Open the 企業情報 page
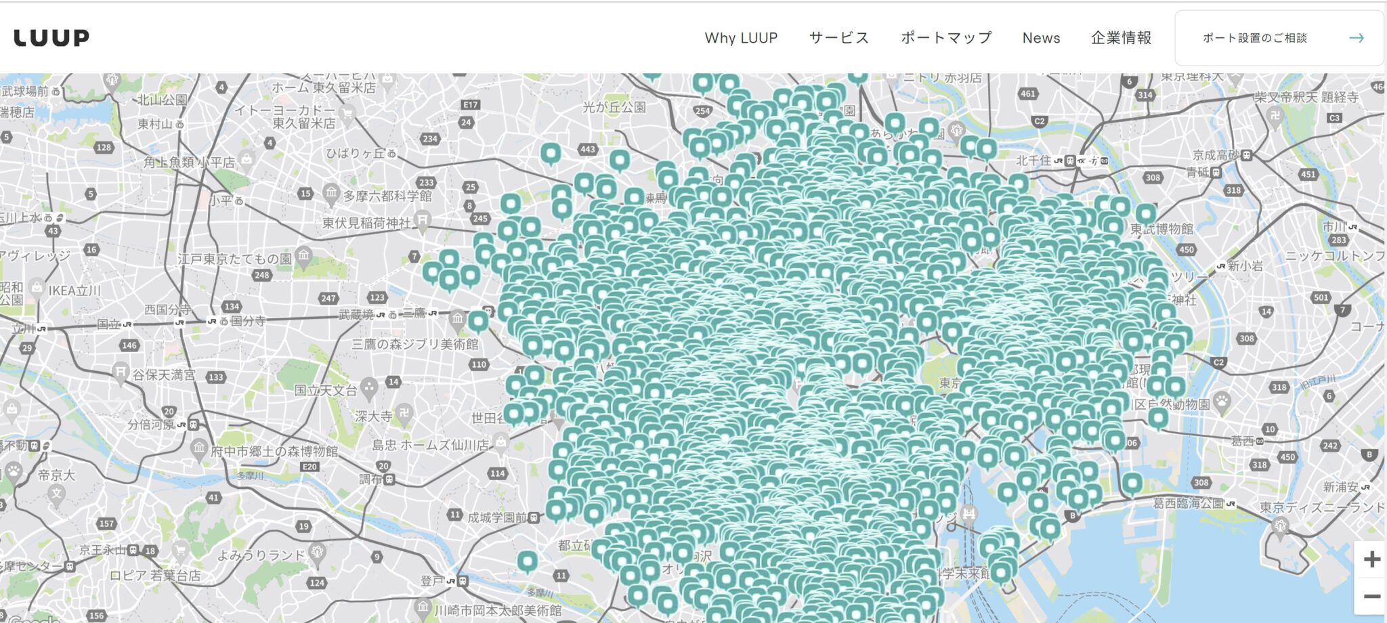The image size is (1387, 623). [1122, 39]
